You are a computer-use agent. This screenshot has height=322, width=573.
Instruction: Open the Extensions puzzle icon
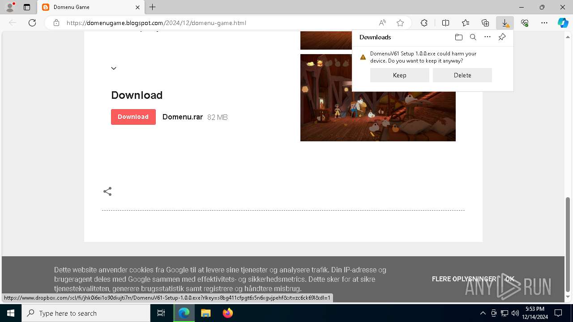tap(424, 23)
